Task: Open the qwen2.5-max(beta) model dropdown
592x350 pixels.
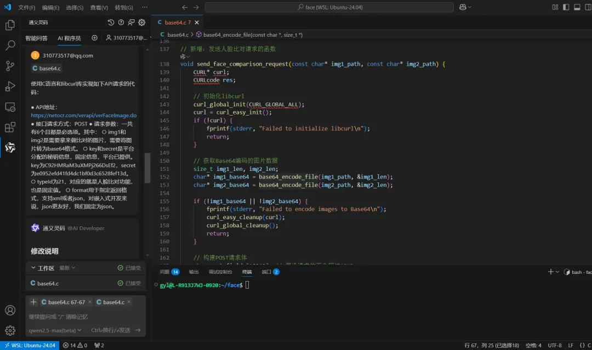Action: pos(56,330)
